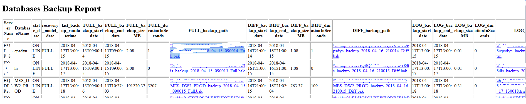Click the DIFF_backup_path column header
526x104 pixels.
(372, 31)
